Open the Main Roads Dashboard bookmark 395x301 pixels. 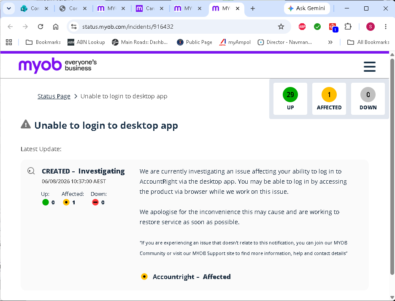(x=140, y=42)
